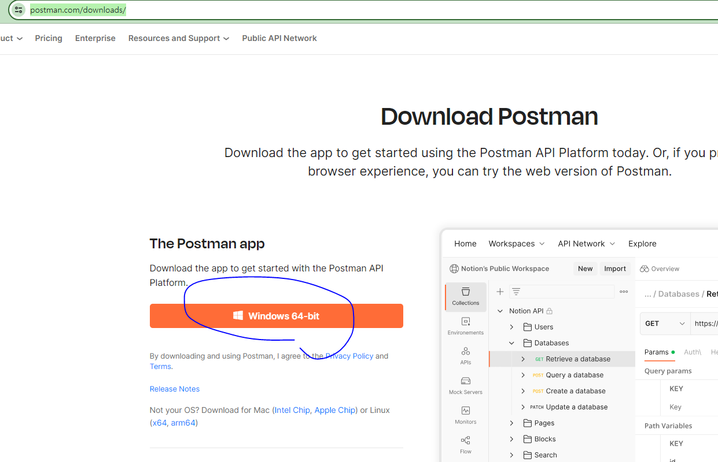Click the Blocks folder icon
This screenshot has height=462, width=718.
527,439
